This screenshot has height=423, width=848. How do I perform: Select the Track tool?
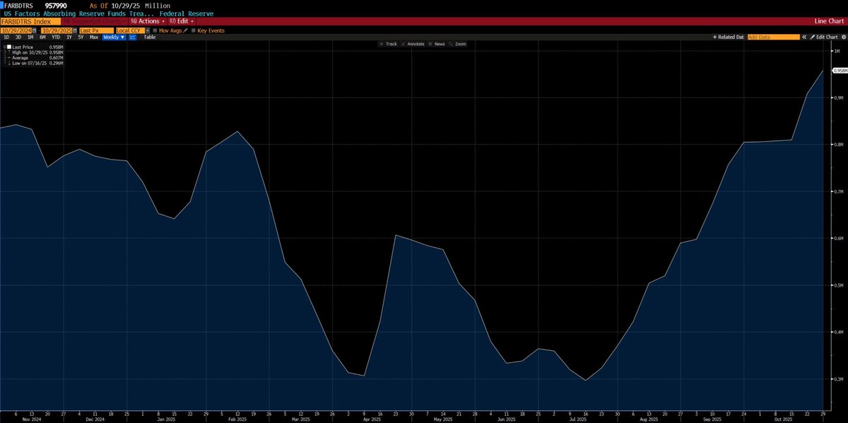click(x=389, y=44)
